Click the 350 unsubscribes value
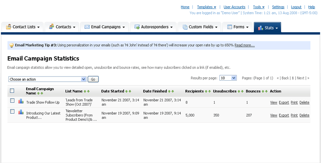 point(216,115)
